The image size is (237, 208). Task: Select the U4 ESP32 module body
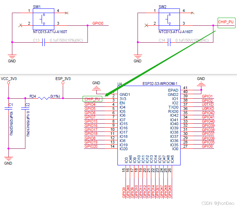click(x=149, y=126)
